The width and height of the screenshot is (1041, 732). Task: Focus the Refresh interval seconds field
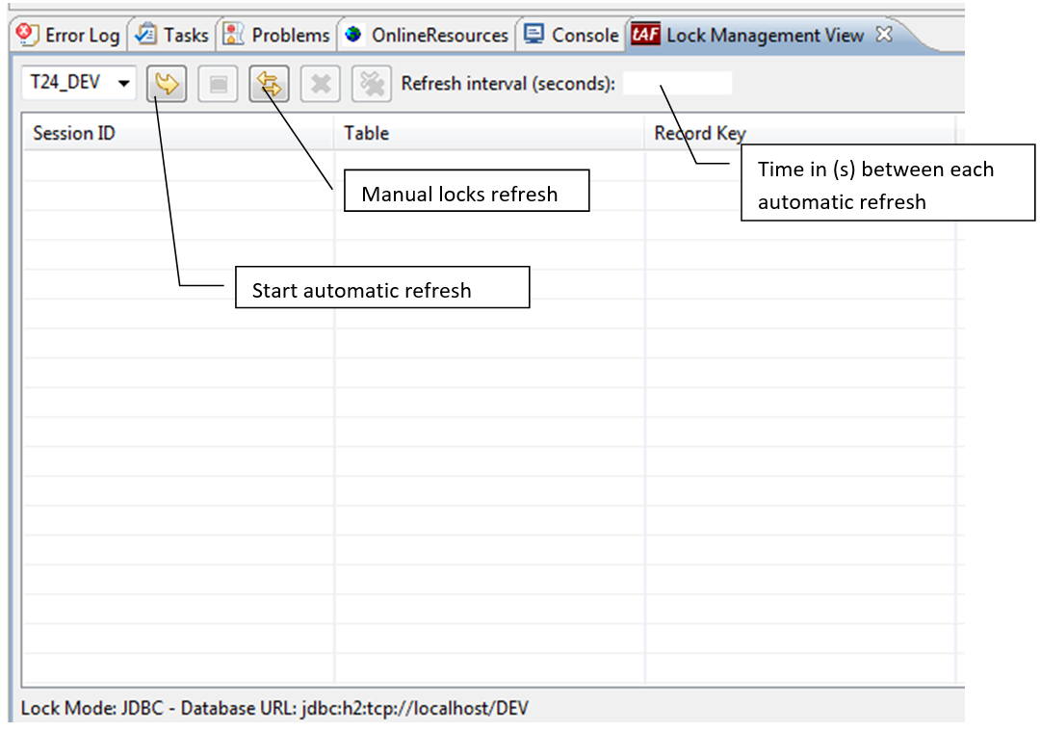point(677,84)
